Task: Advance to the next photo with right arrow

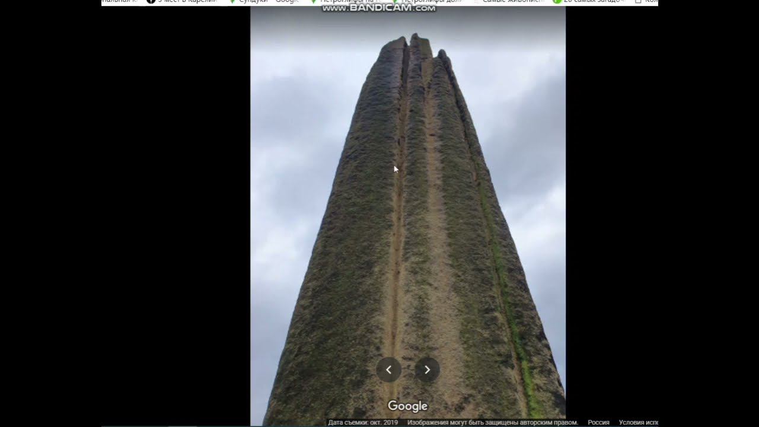Action: [x=427, y=369]
